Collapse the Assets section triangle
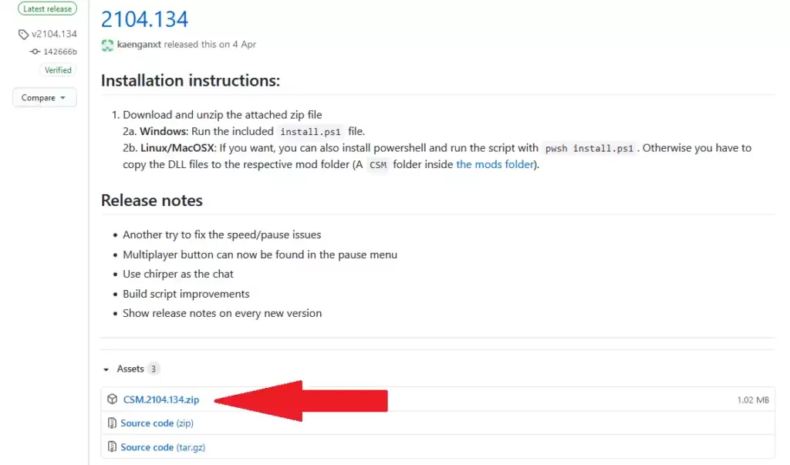 (x=106, y=369)
